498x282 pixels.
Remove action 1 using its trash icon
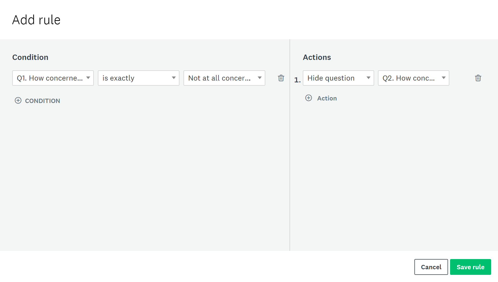click(x=478, y=78)
